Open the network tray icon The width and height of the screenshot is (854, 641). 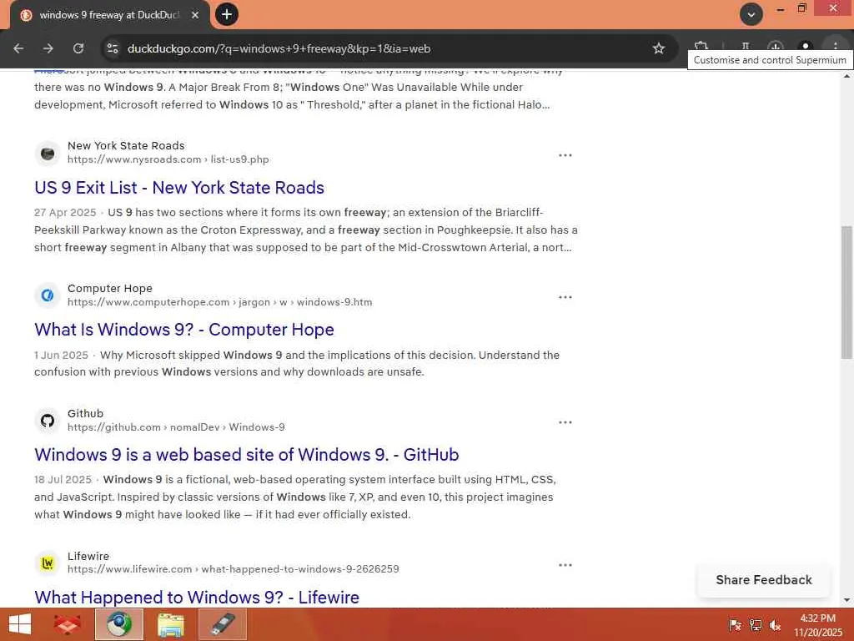[x=756, y=625]
